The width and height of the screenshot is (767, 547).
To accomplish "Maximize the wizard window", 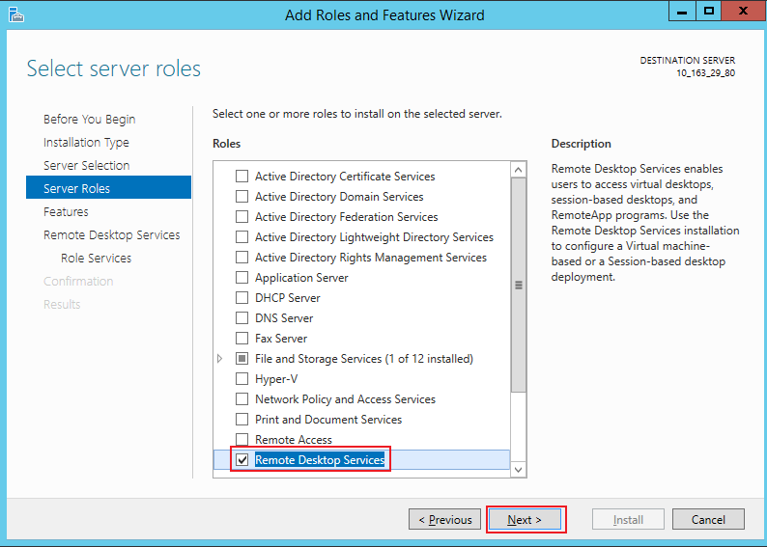I will 709,11.
